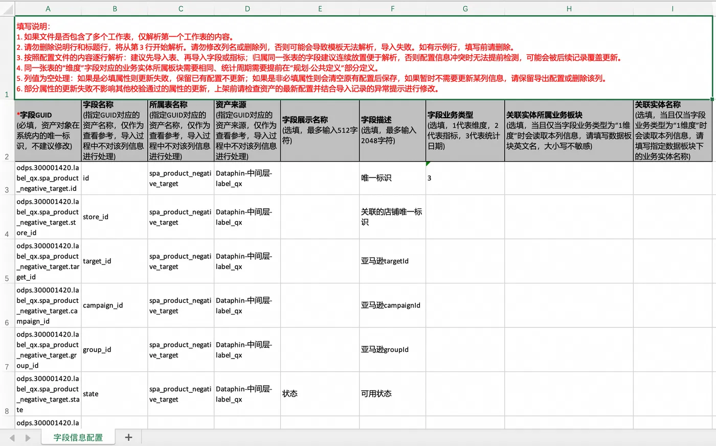The width and height of the screenshot is (716, 446).
Task: Select Dataphin-中间层-label_qx cell in row 8
Action: (x=248, y=394)
